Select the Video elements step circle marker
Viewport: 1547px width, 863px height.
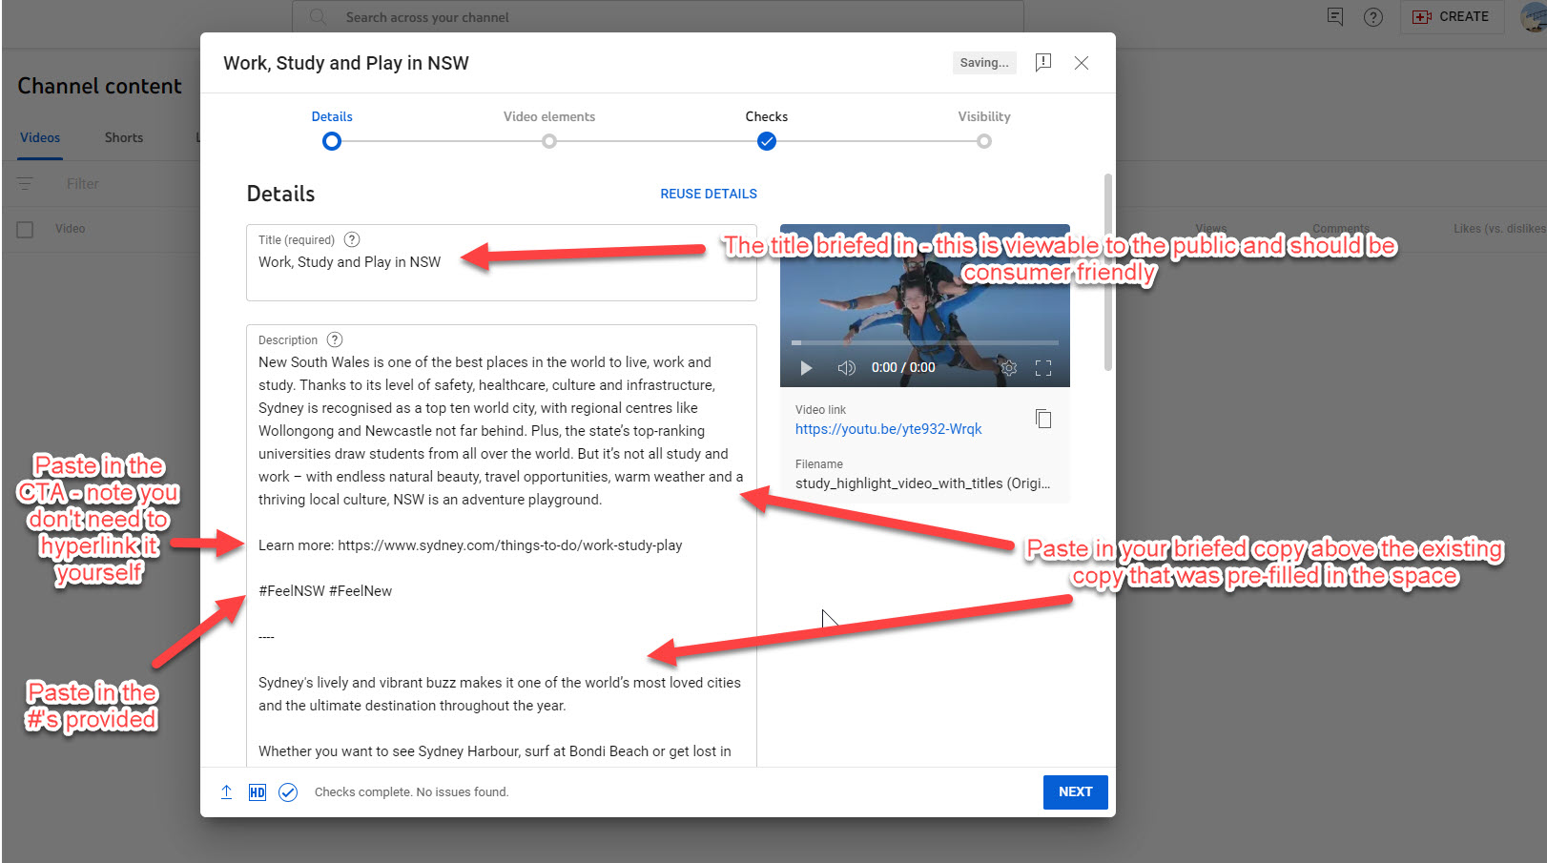(549, 141)
